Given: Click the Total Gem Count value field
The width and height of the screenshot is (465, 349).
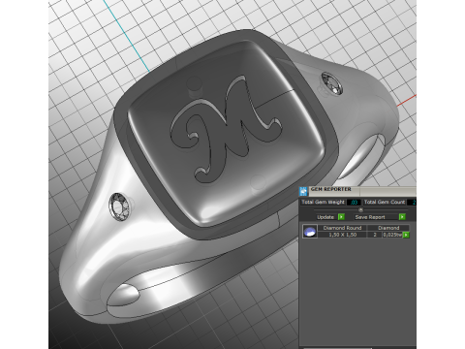Looking at the screenshot, I should [x=412, y=203].
